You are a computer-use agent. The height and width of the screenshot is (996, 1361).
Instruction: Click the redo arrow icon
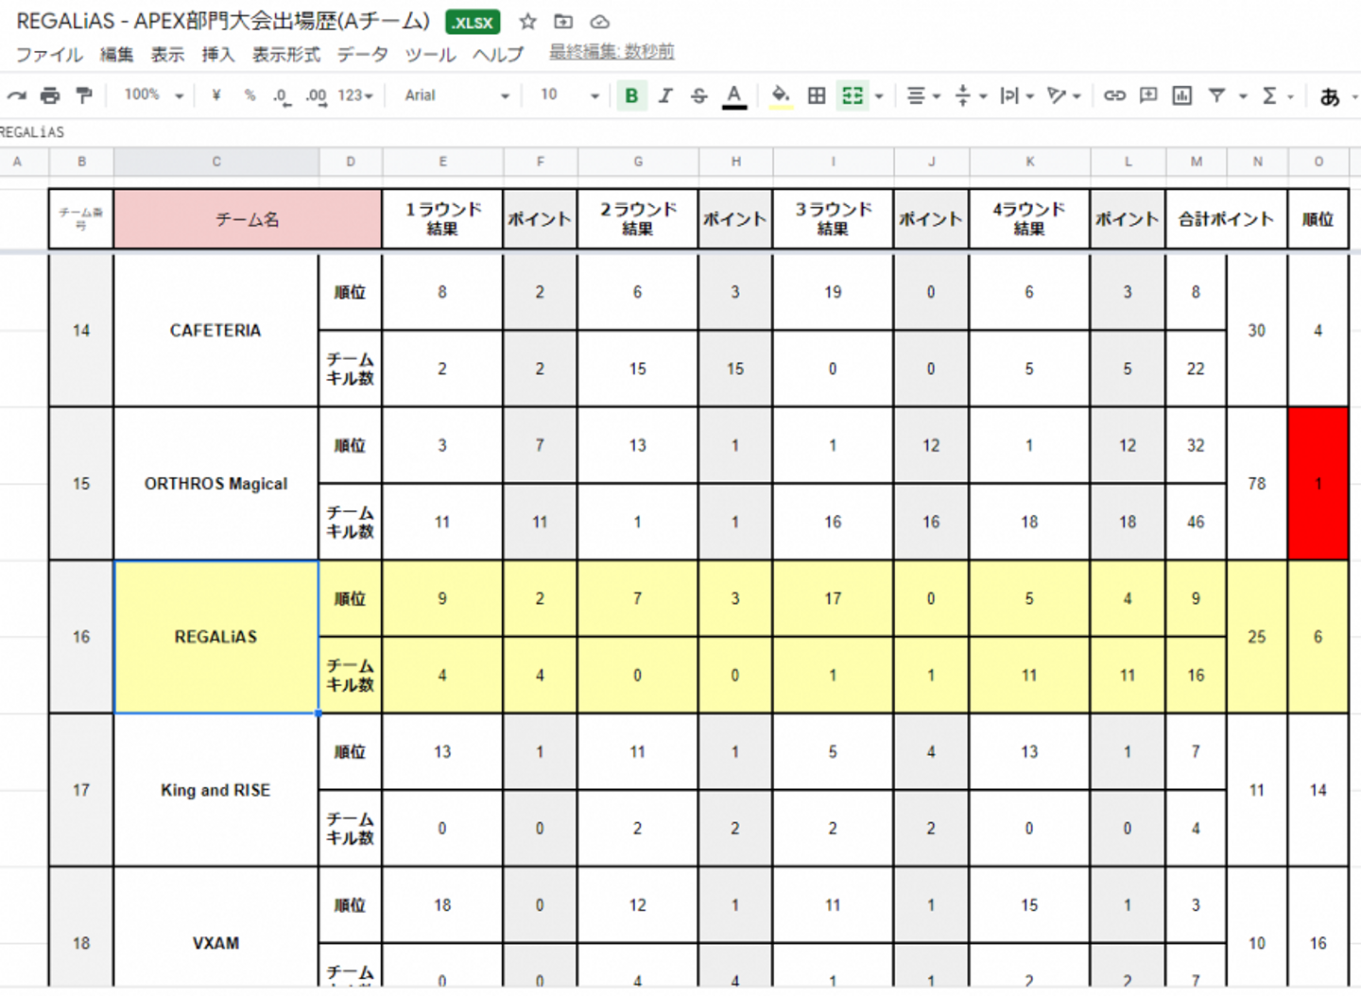pos(17,95)
